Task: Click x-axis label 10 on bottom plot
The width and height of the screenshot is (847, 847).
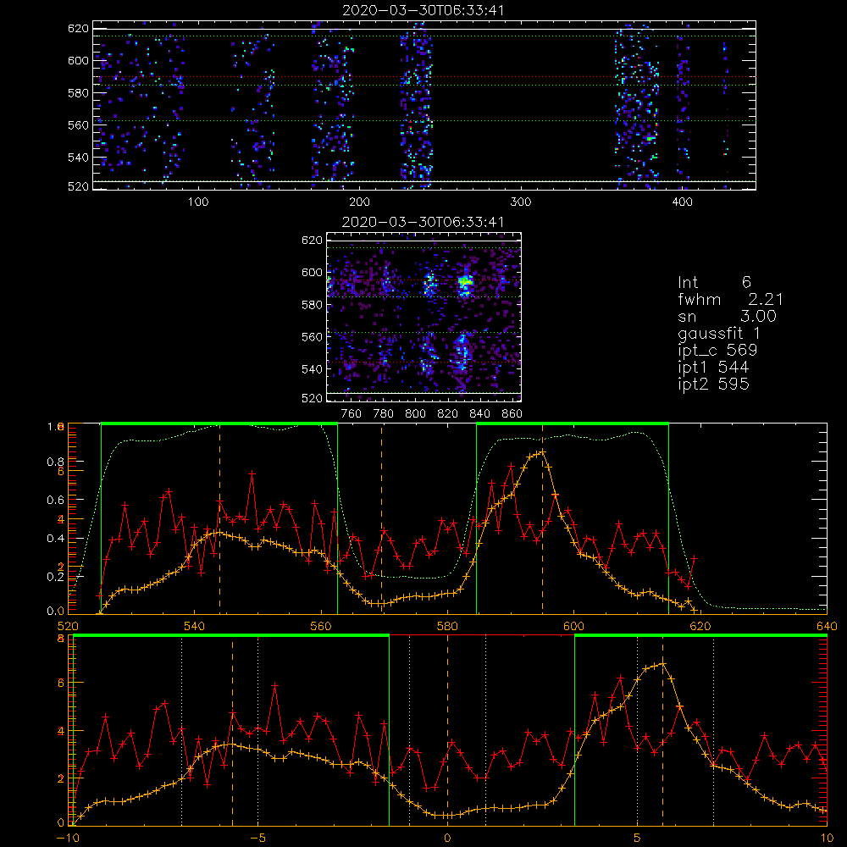Action: pyautogui.click(x=827, y=838)
